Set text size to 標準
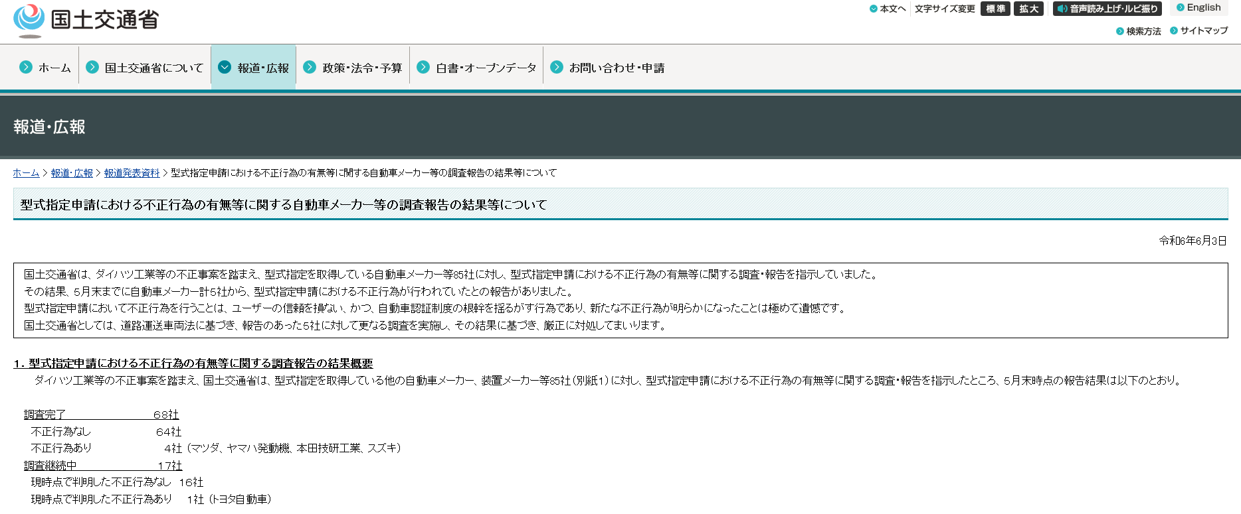The height and width of the screenshot is (514, 1241). (x=995, y=9)
